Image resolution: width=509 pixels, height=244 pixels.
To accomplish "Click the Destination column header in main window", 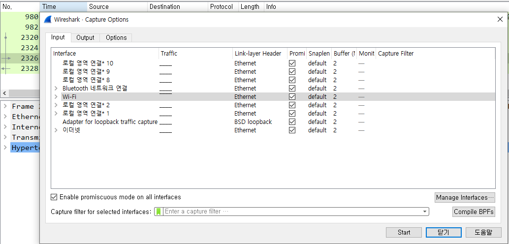I will coord(178,6).
